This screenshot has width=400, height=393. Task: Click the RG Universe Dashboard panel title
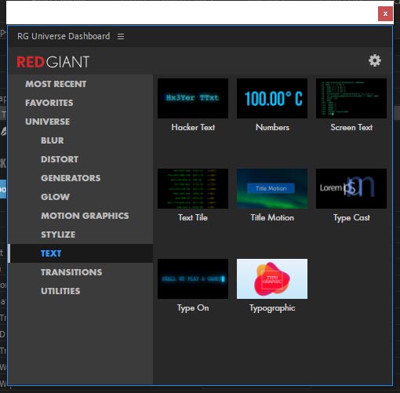click(x=64, y=36)
